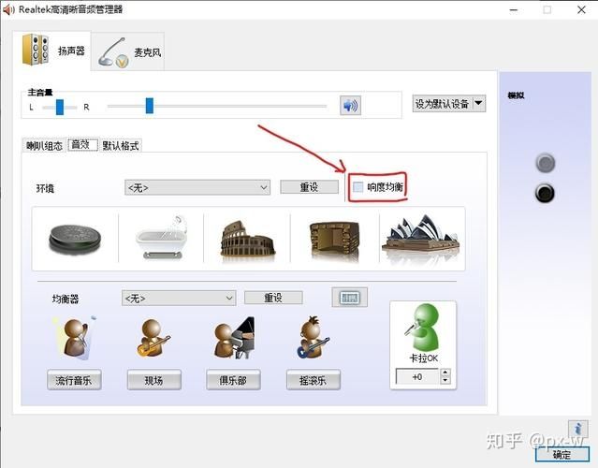Open the information icon
The width and height of the screenshot is (598, 468).
coord(577,429)
